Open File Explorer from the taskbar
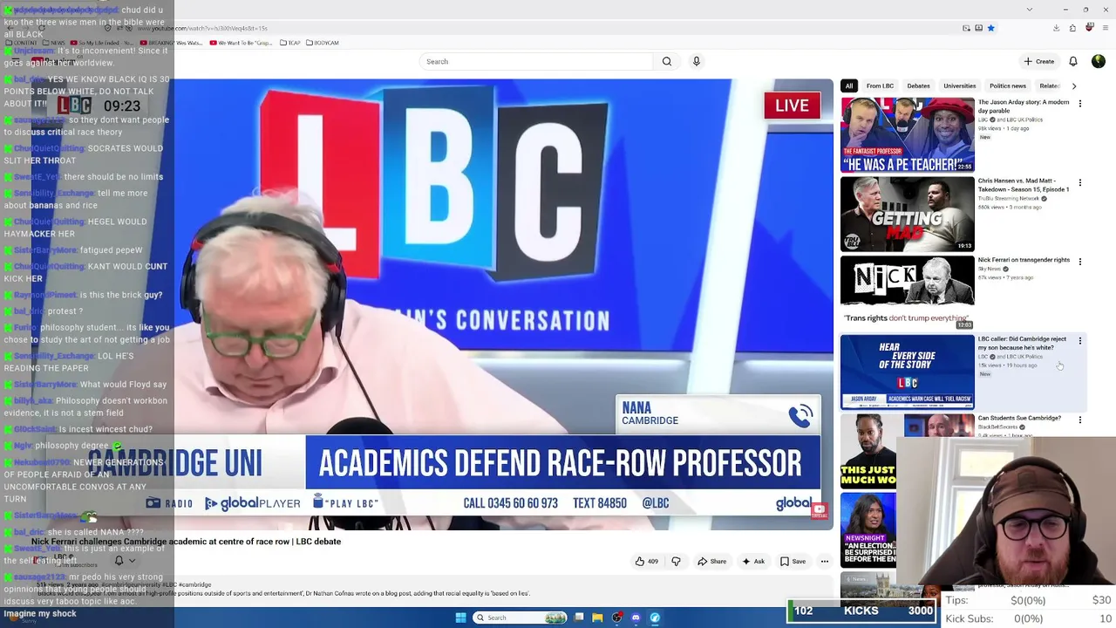1116x628 pixels. [x=597, y=618]
